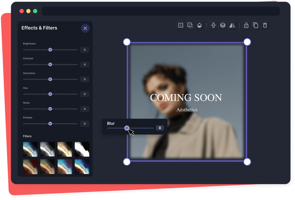Click the opacity droplet icon
This screenshot has width=295, height=200.
pyautogui.click(x=199, y=25)
